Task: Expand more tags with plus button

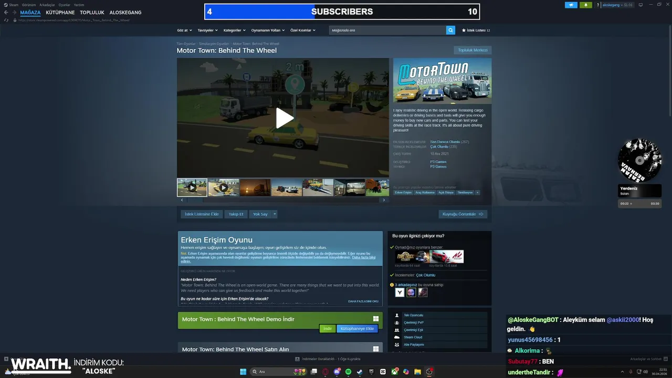Action: point(477,193)
